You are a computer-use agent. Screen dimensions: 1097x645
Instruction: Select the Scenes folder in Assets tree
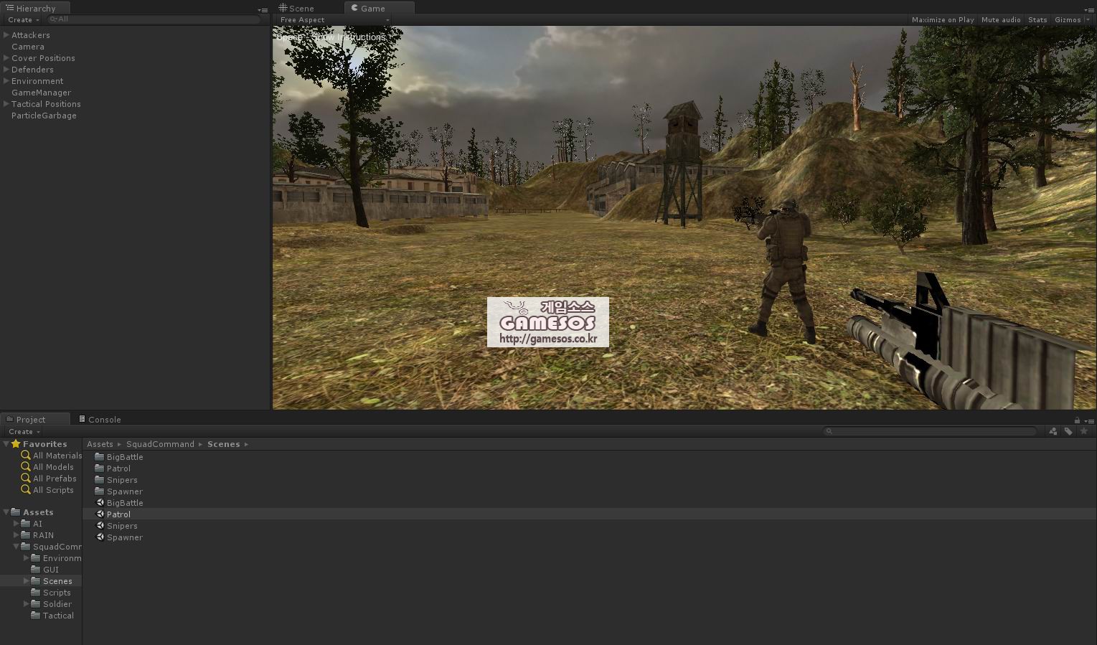41,581
